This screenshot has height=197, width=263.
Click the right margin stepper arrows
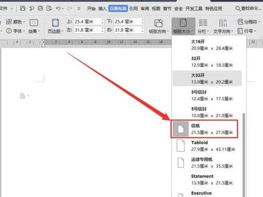[142, 30]
